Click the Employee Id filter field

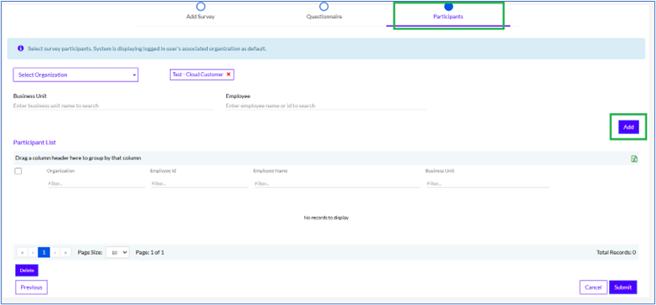pyautogui.click(x=199, y=184)
